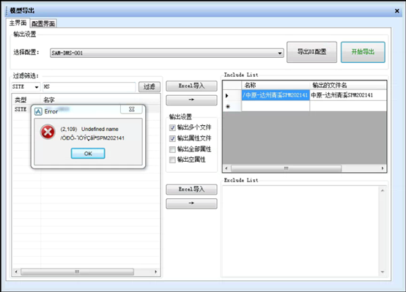406x292 pixels.
Task: Click OK in the Error dialog
Action: 88,154
